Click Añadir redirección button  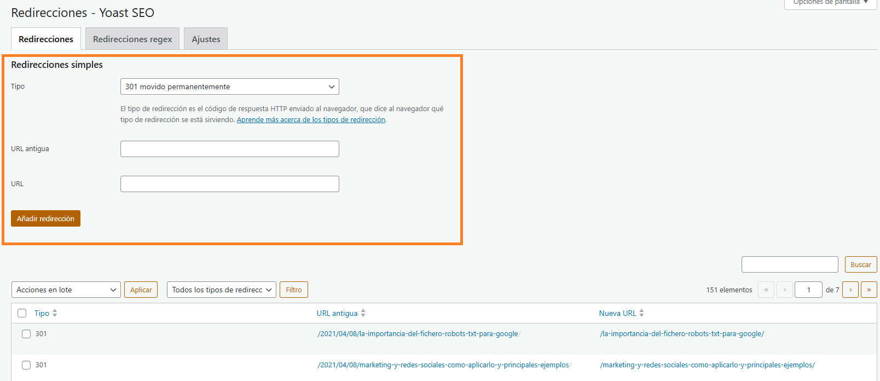(x=45, y=218)
